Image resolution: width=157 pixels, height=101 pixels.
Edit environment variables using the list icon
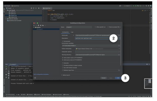pos(119,46)
